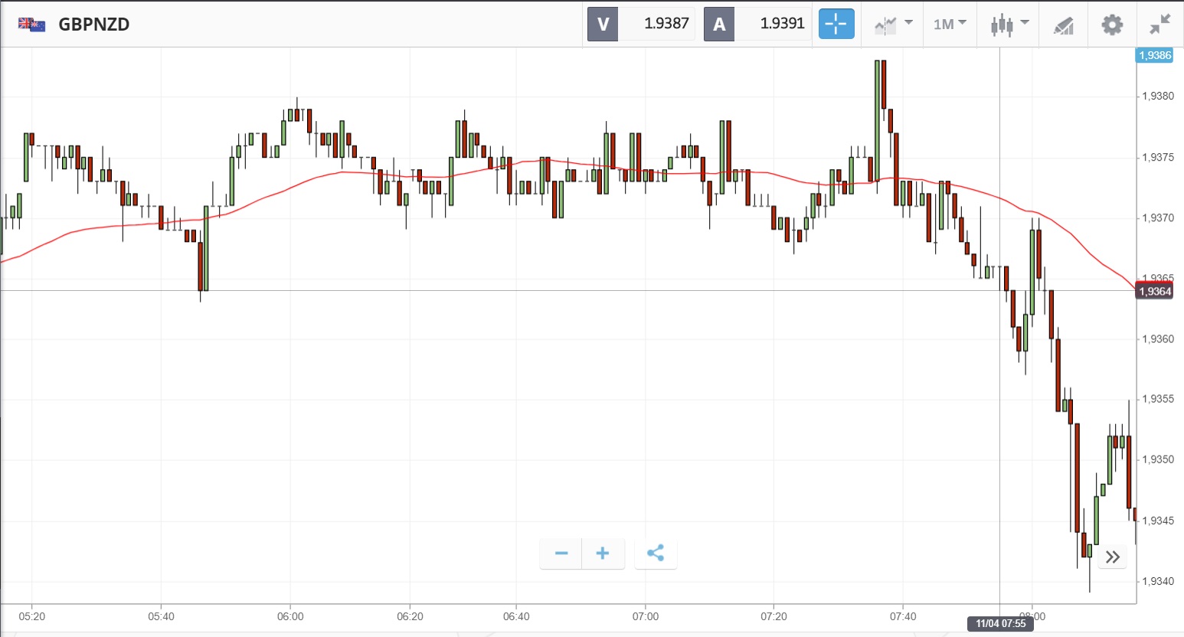Zoom out the chart with the minus button
1184x637 pixels.
pos(561,554)
